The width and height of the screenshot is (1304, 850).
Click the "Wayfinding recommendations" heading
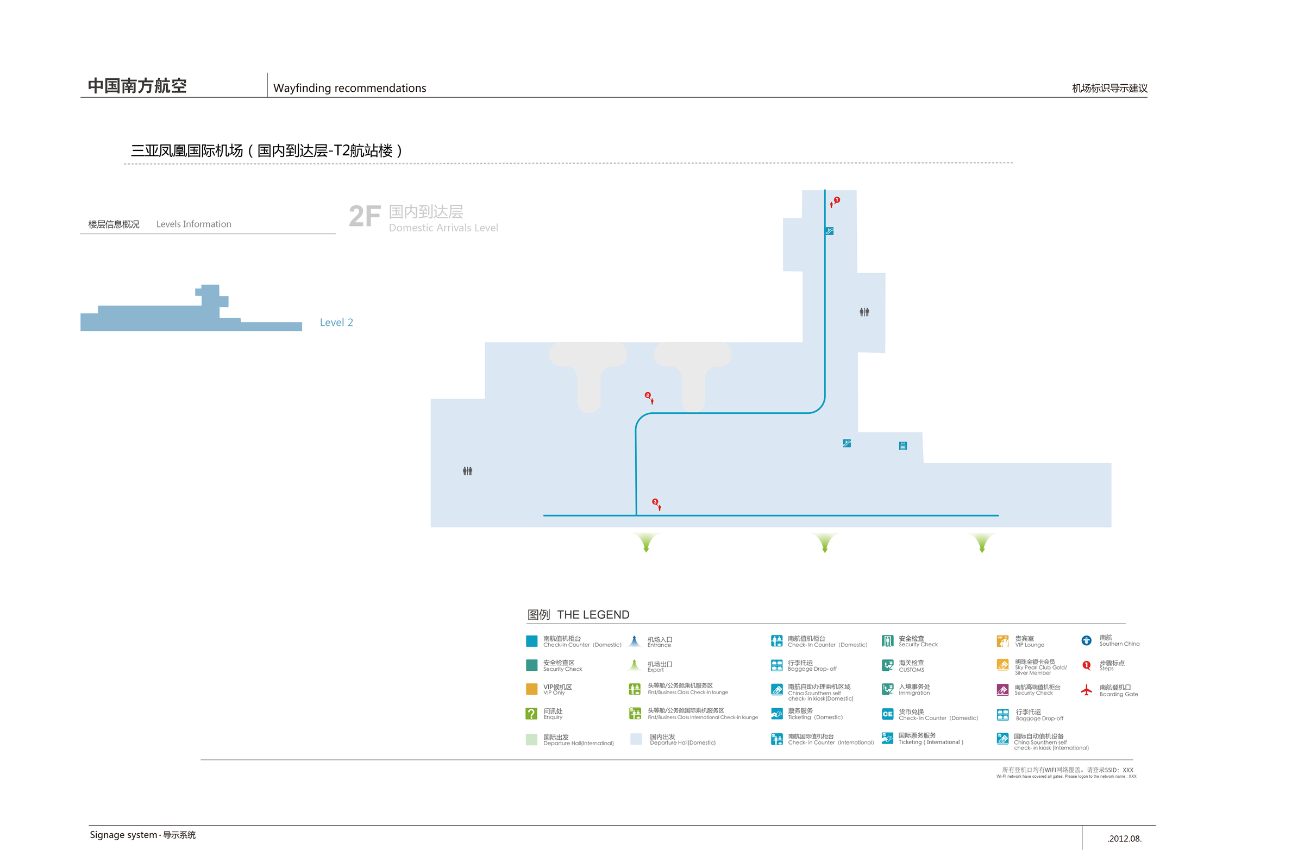tap(349, 87)
